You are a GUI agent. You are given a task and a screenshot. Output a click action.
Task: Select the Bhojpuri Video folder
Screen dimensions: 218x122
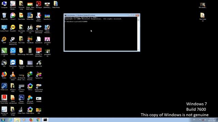[13, 87]
